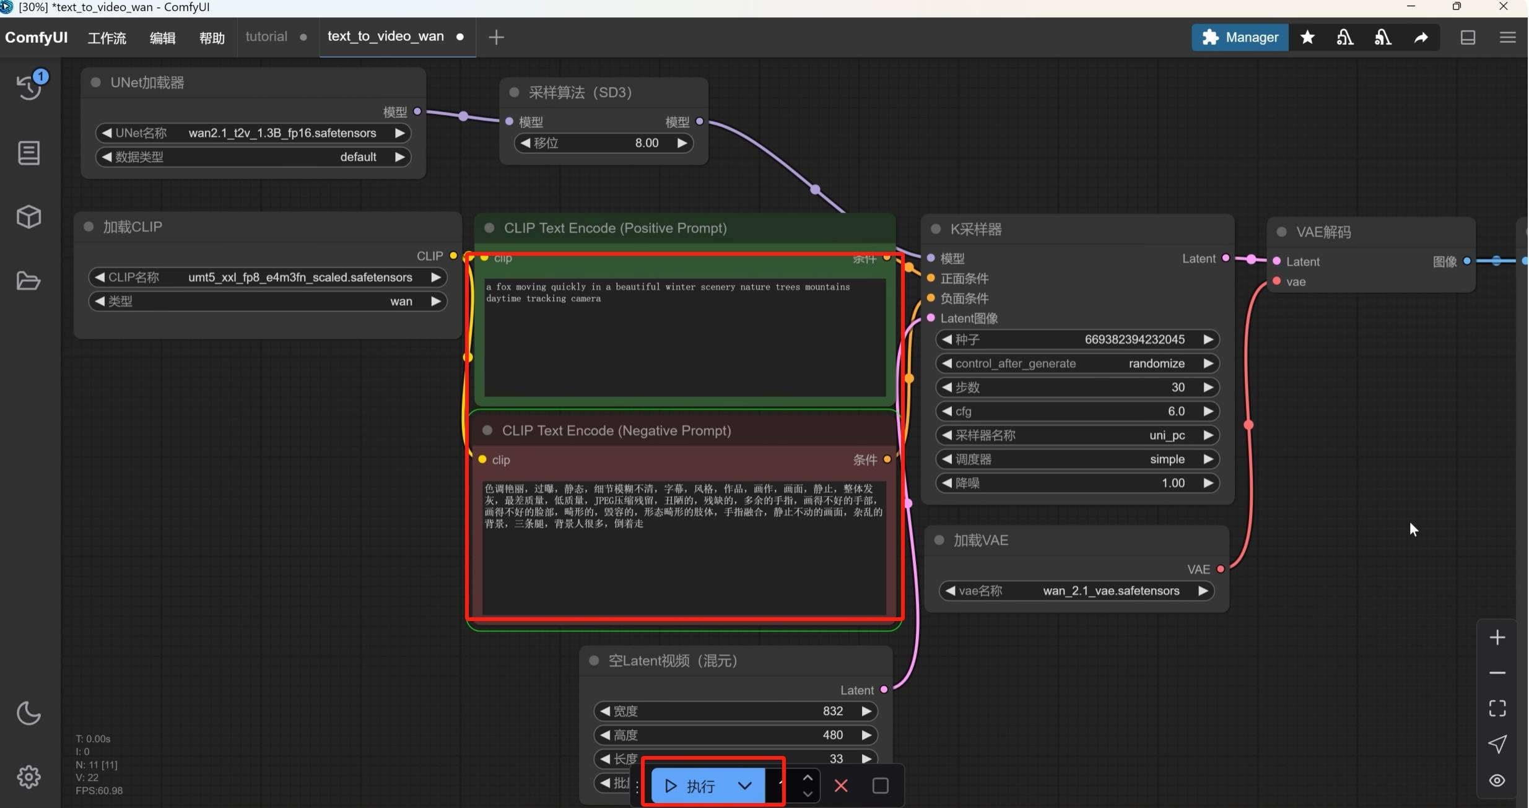Fit view using the frame icon
The width and height of the screenshot is (1529, 808).
click(1497, 708)
